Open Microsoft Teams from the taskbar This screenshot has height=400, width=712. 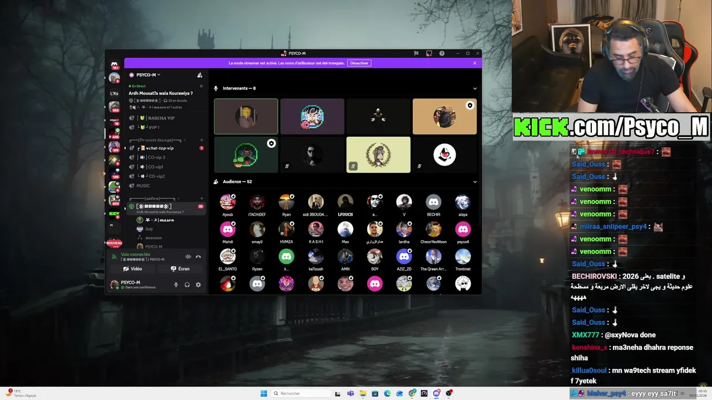350,393
